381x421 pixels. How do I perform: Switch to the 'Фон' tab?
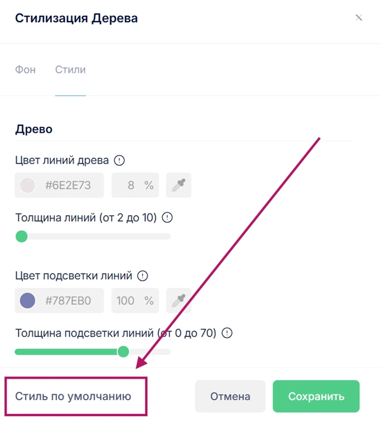pyautogui.click(x=25, y=70)
